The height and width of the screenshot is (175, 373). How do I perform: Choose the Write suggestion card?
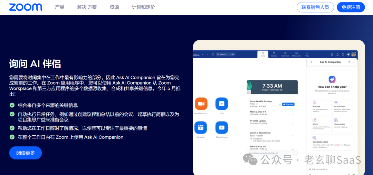coord(321,125)
